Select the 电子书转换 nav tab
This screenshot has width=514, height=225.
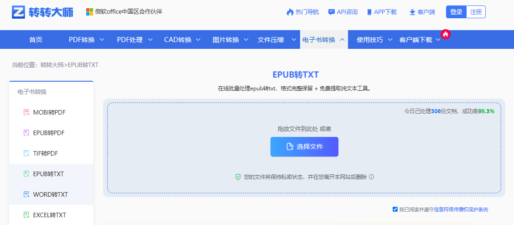(324, 40)
